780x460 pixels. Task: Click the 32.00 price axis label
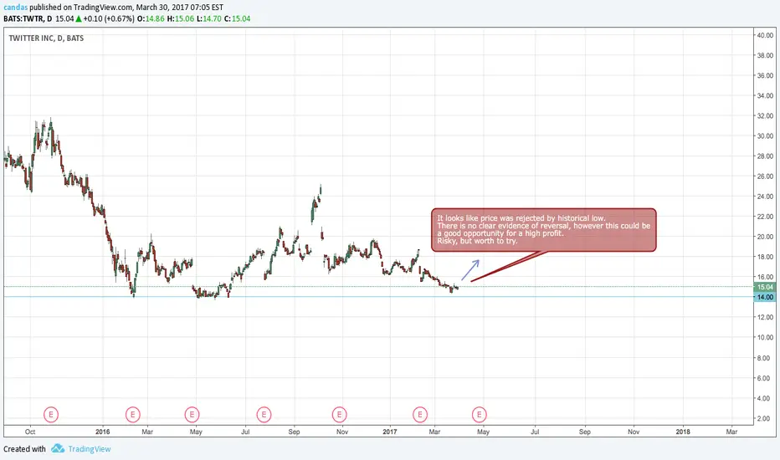765,116
